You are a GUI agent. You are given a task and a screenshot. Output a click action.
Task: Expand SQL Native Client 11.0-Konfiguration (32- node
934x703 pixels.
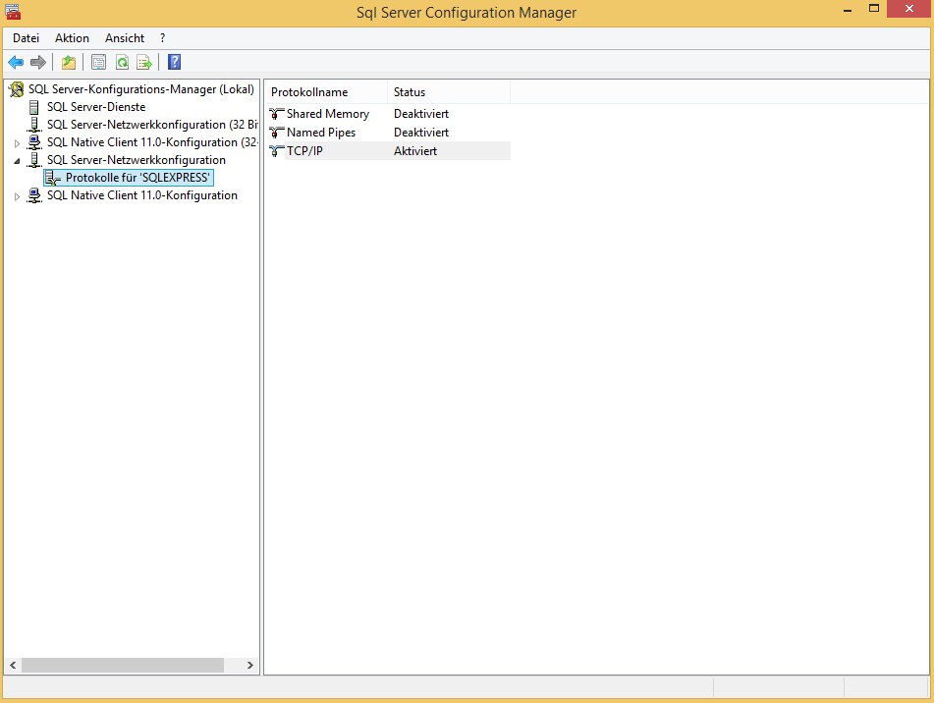click(17, 143)
